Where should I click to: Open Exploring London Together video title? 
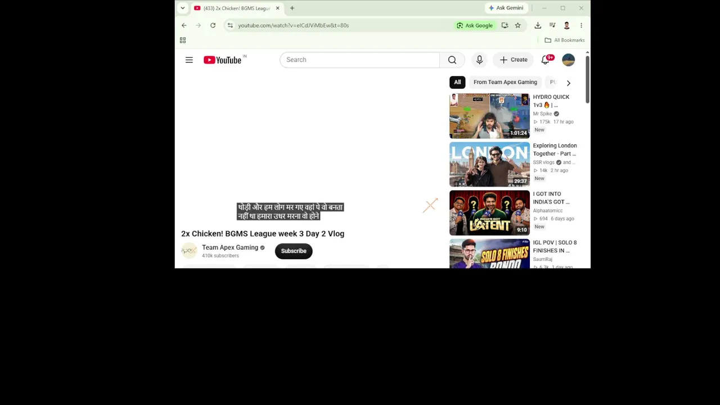(x=555, y=150)
